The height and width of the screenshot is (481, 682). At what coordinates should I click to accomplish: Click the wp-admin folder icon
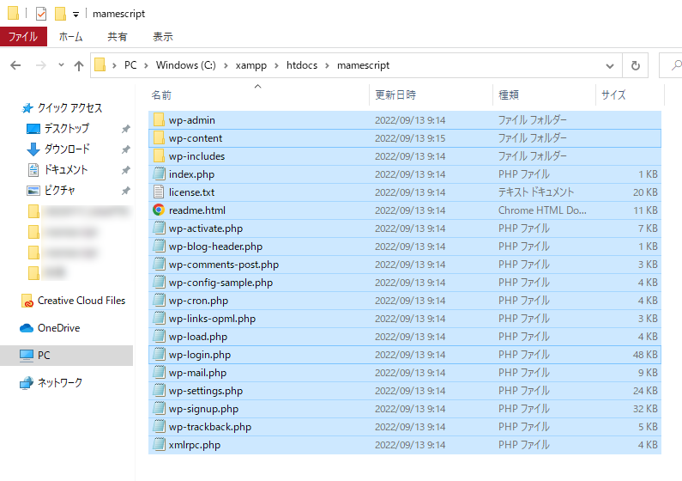coord(159,120)
